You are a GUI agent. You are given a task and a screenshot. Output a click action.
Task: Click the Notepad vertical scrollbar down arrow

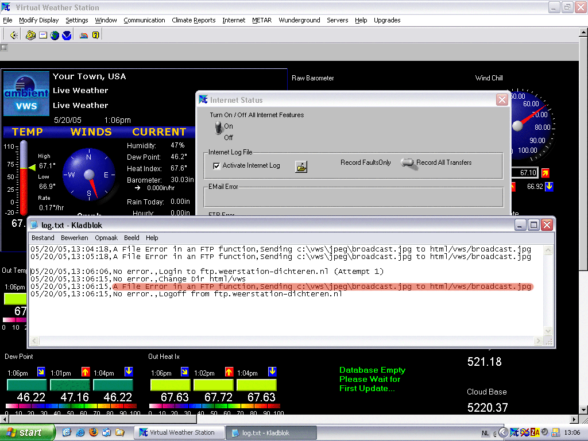coord(548,331)
